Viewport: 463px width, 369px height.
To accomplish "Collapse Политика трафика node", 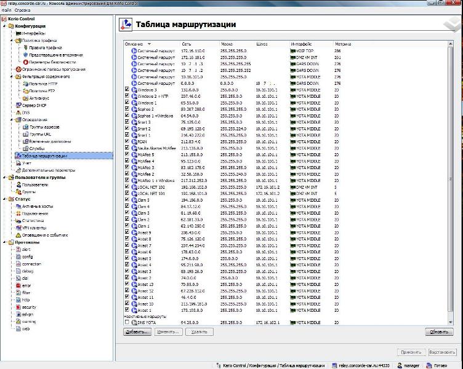I will click(12, 41).
